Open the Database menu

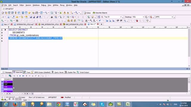pyautogui.click(x=36, y=5)
